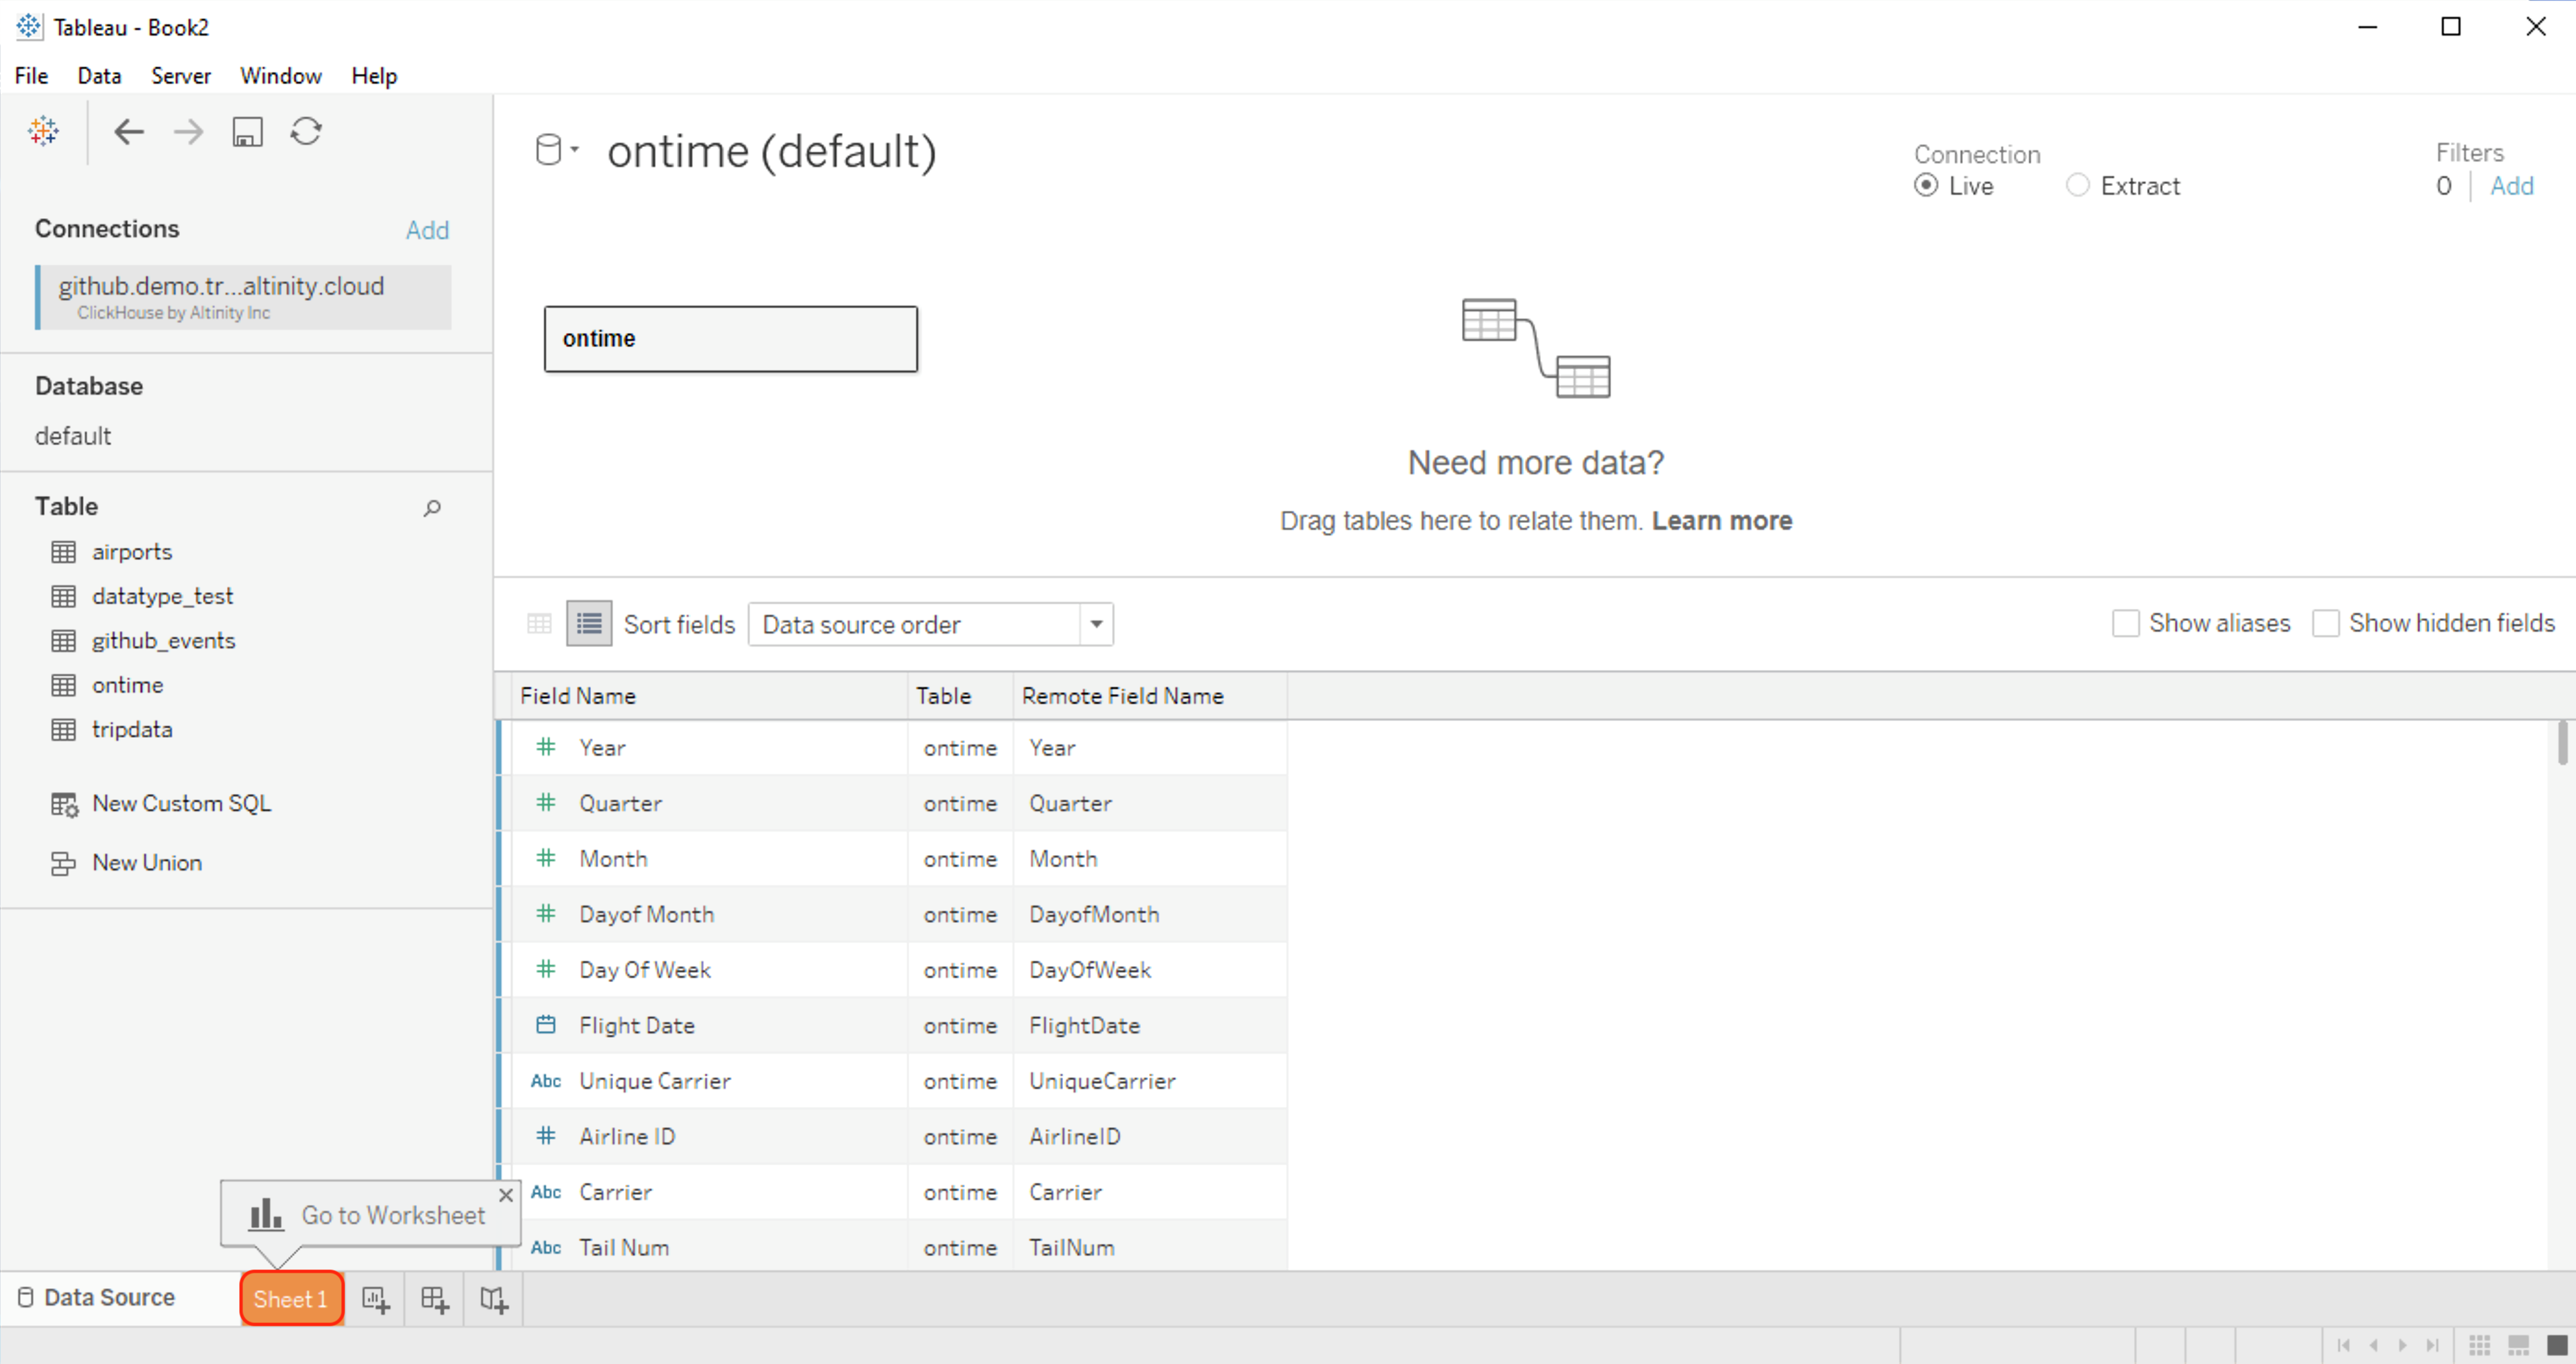Enable Show hidden fields checkbox

[x=2326, y=624]
